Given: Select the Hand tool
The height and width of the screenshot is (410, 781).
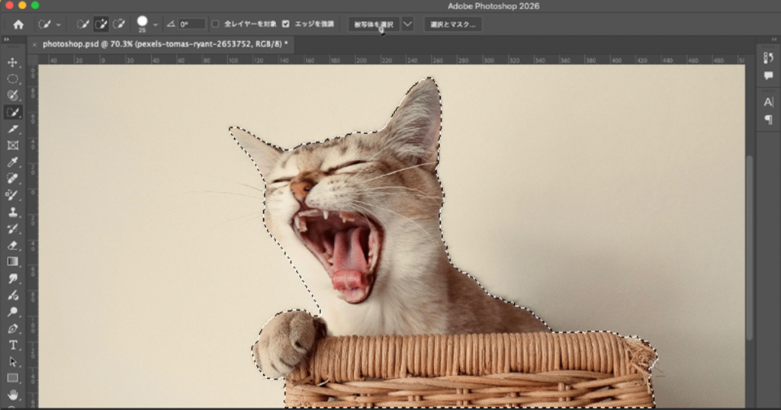Looking at the screenshot, I should coord(13,394).
